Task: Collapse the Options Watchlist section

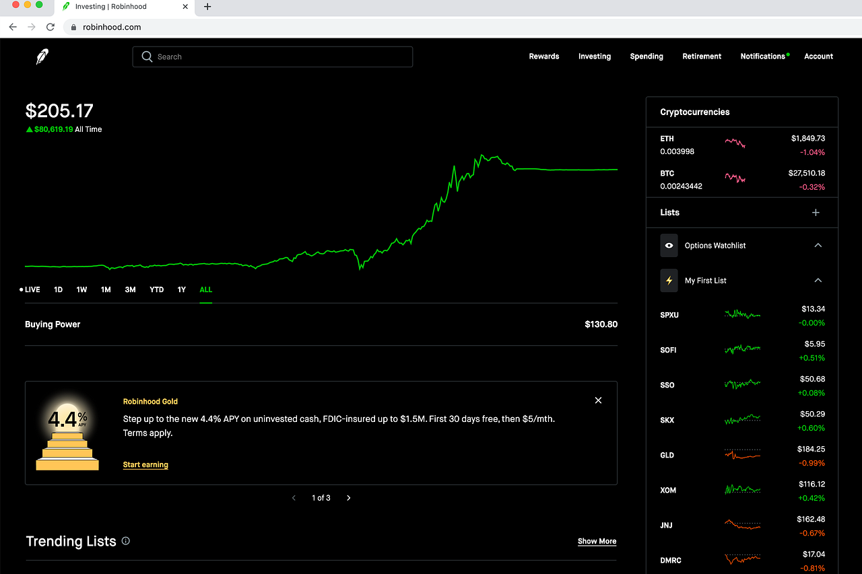Action: (x=818, y=246)
